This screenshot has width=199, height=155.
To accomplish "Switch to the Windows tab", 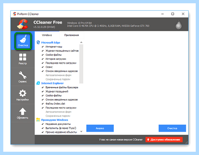I will tap(47, 35).
